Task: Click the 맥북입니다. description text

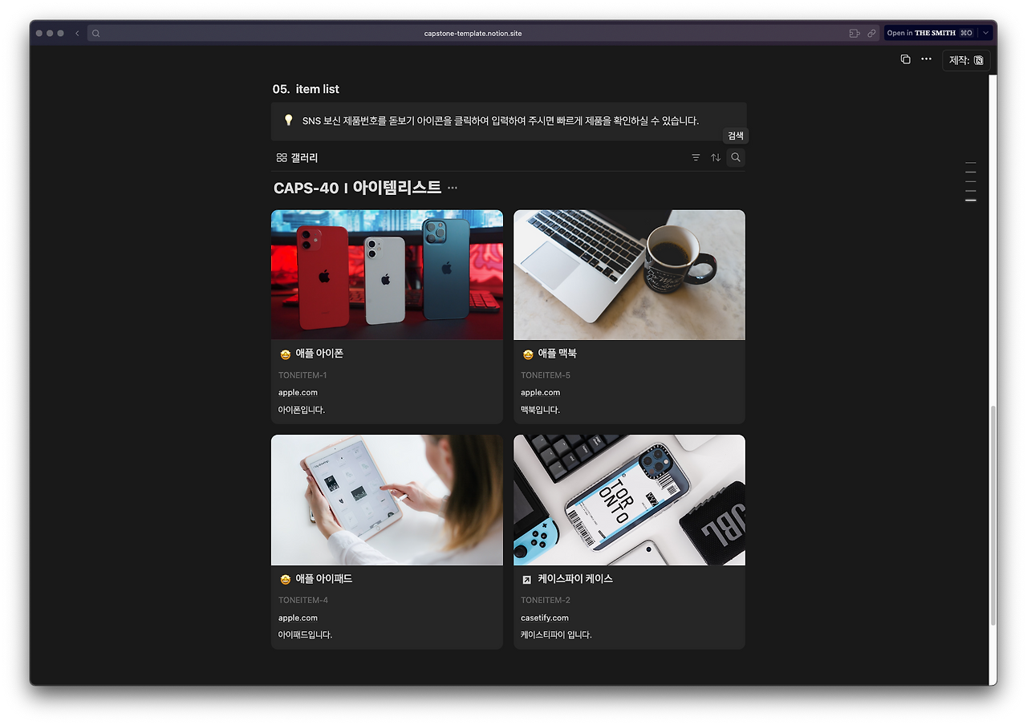Action: tap(540, 410)
